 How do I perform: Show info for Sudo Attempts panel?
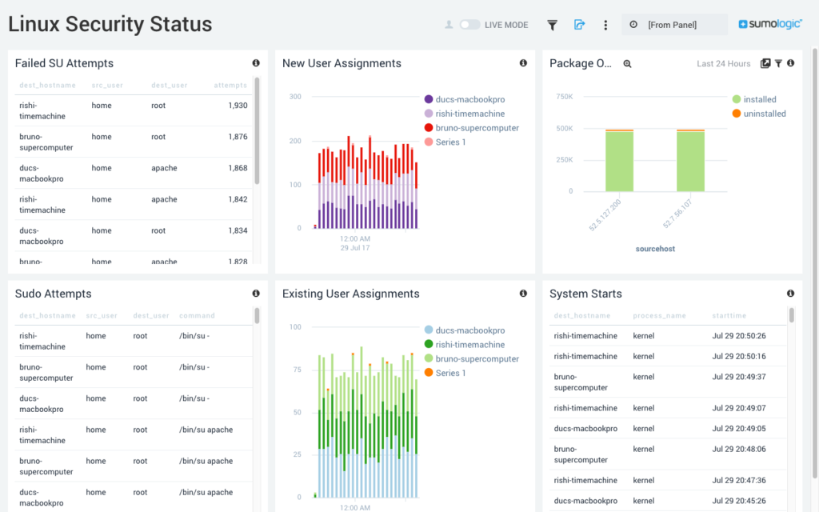click(x=256, y=293)
